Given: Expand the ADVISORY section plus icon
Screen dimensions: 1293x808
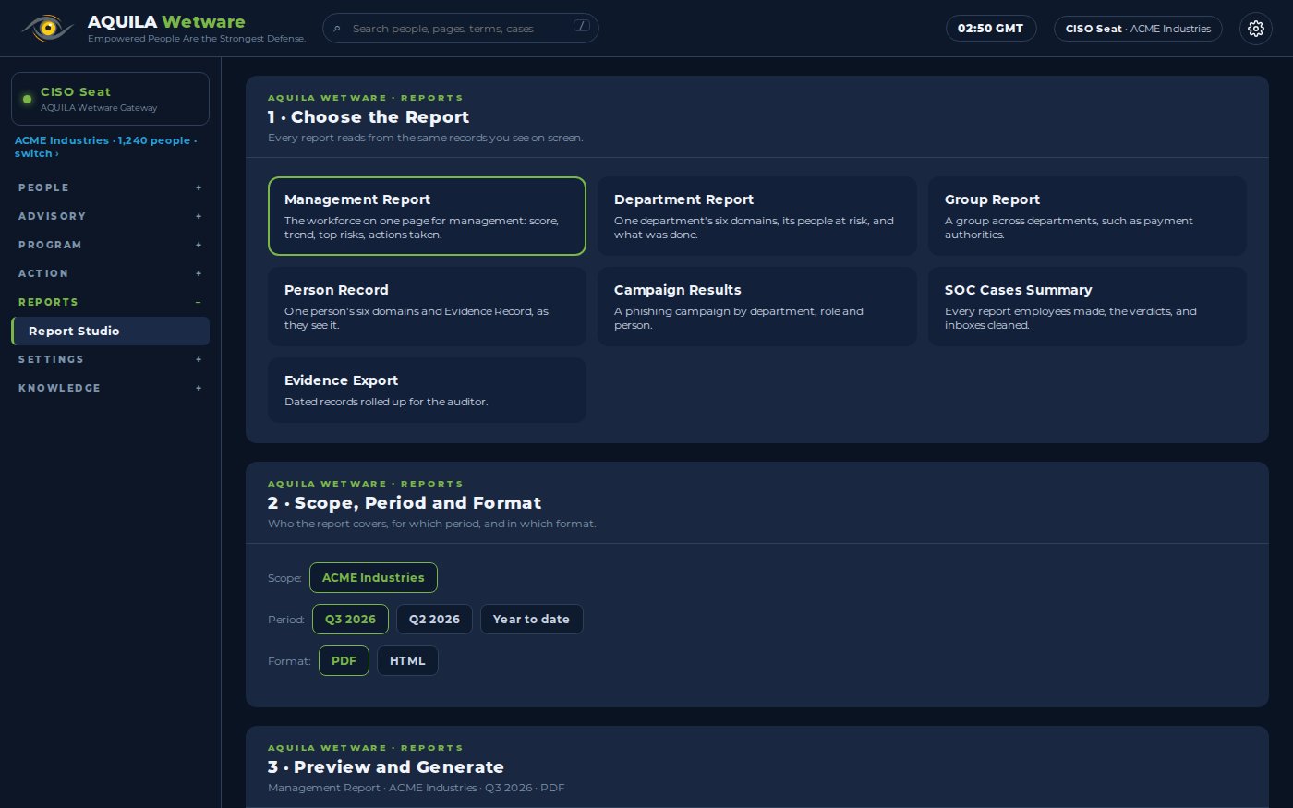Looking at the screenshot, I should (199, 216).
